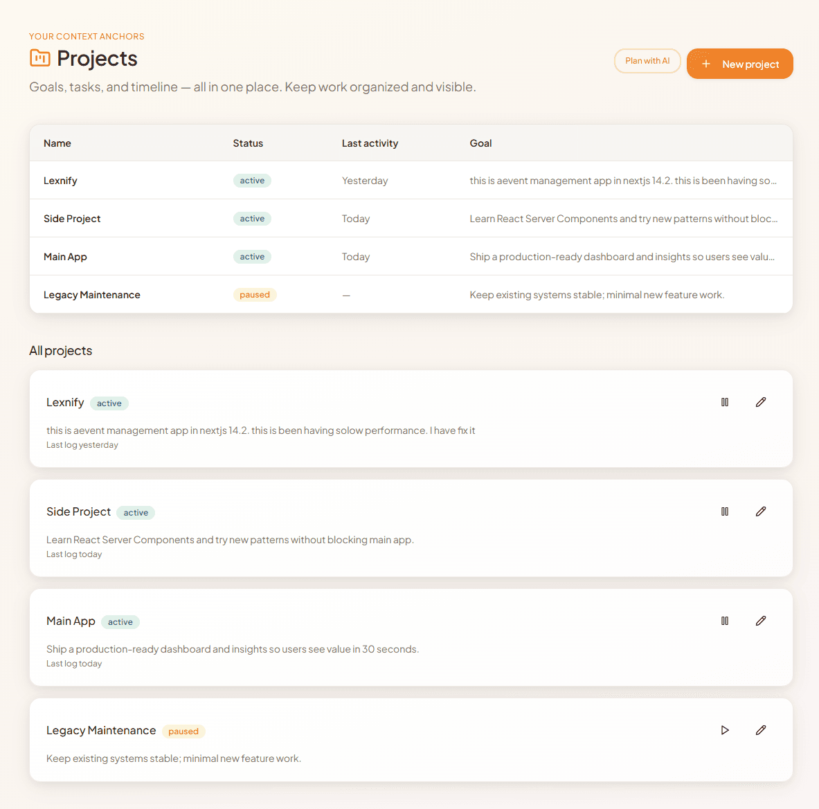Edit the Main App project
The width and height of the screenshot is (819, 809).
pyautogui.click(x=761, y=620)
